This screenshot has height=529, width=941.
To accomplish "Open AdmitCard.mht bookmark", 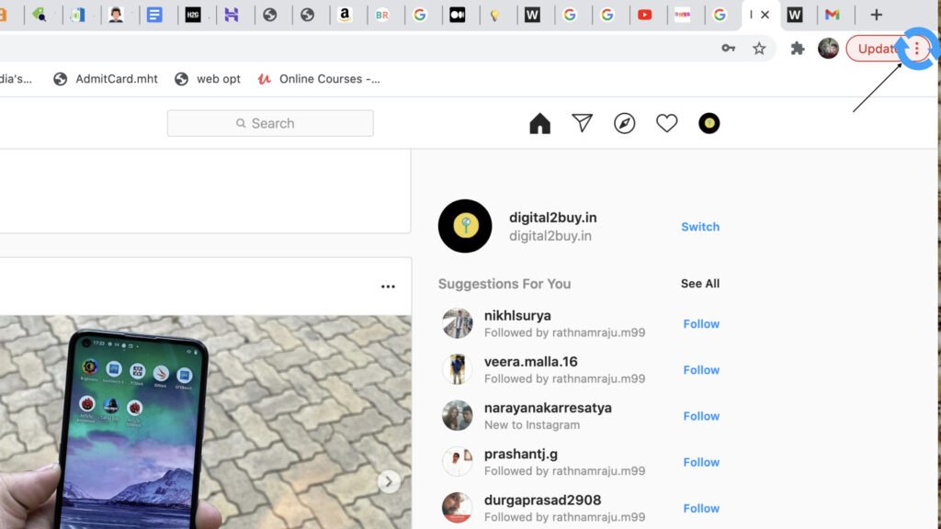I will coord(106,79).
